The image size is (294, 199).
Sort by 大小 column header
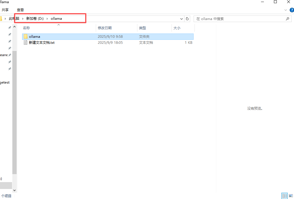pyautogui.click(x=183, y=28)
